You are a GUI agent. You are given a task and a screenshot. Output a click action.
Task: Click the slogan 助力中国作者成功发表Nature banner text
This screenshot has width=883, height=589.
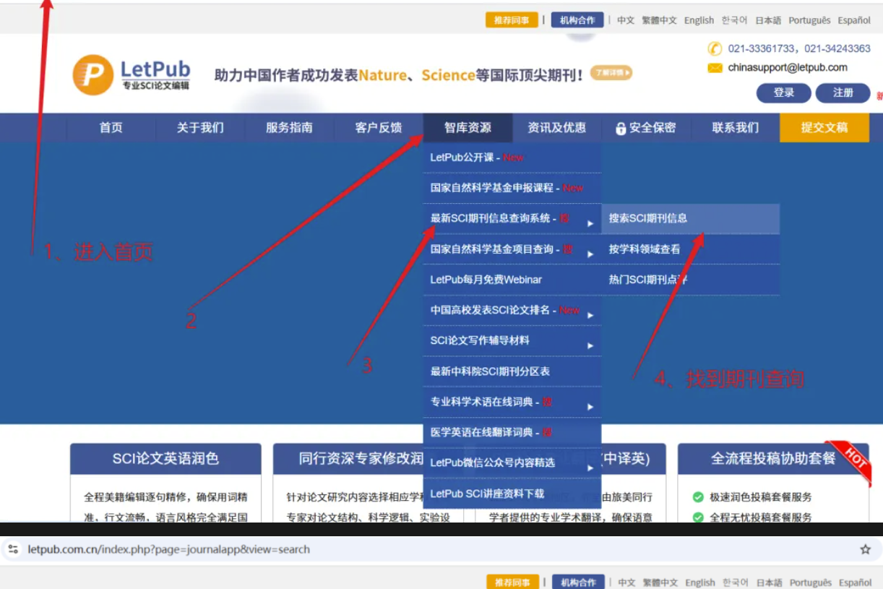[400, 74]
